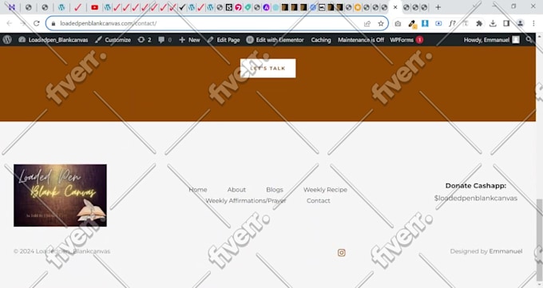
Task: Go to Home in footer menu
Action: (198, 190)
